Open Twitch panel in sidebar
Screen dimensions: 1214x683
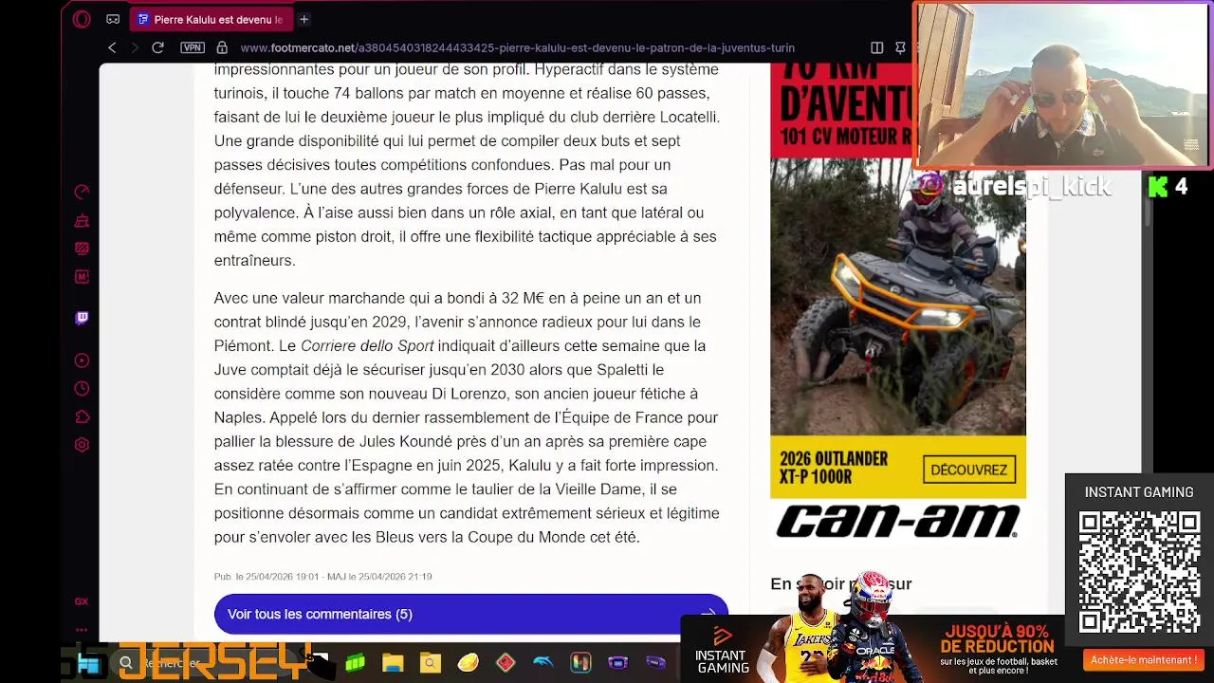(82, 319)
